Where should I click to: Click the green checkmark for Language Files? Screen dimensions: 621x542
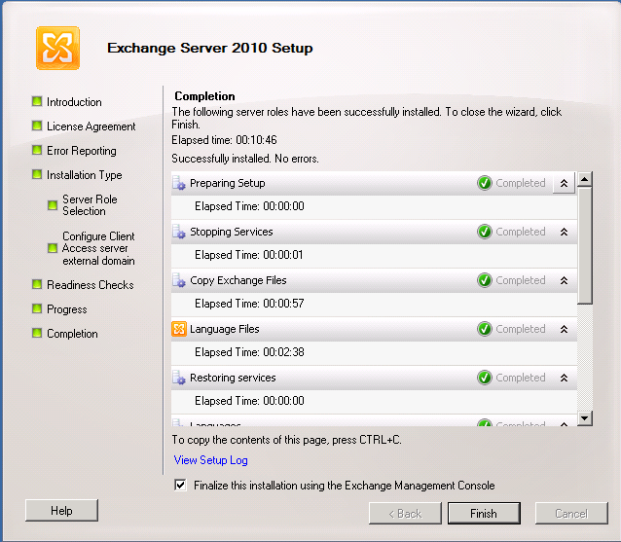(x=485, y=329)
